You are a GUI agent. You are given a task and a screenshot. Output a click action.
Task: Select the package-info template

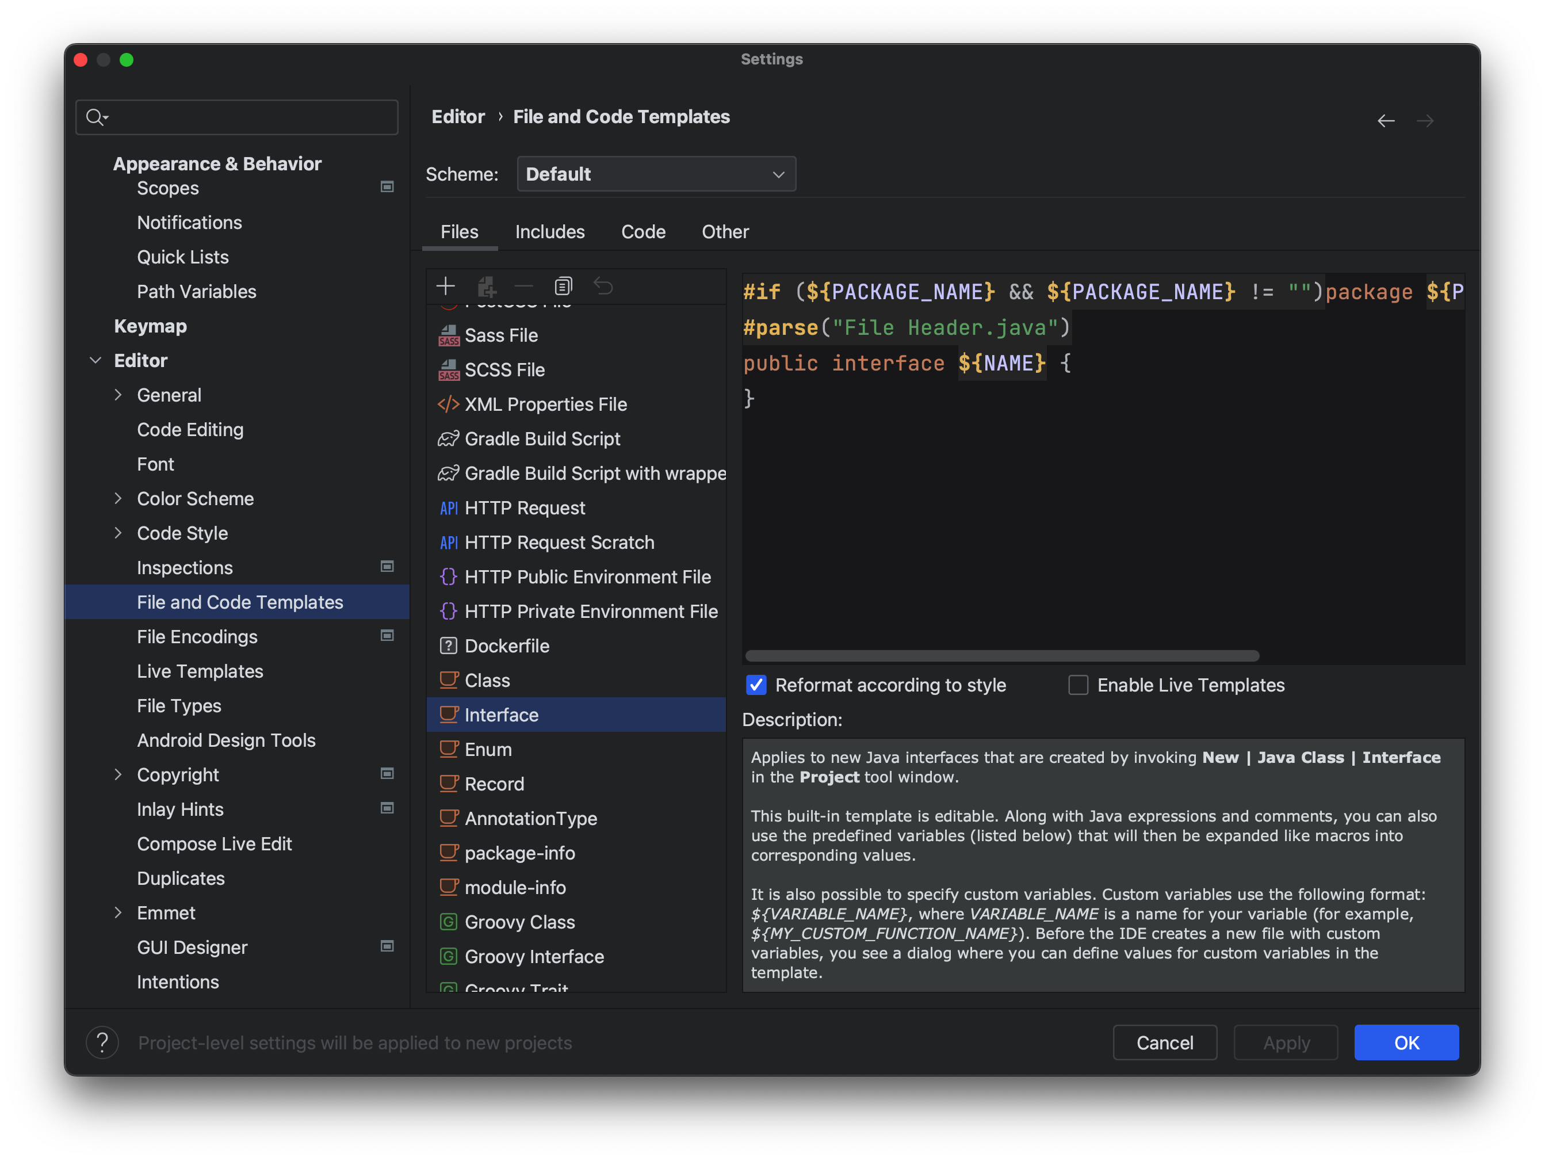tap(576, 853)
